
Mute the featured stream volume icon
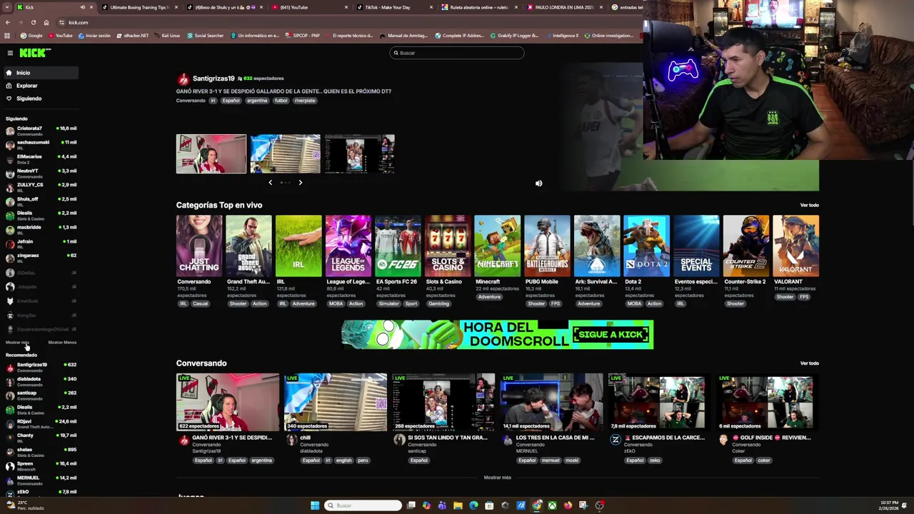[x=539, y=183]
